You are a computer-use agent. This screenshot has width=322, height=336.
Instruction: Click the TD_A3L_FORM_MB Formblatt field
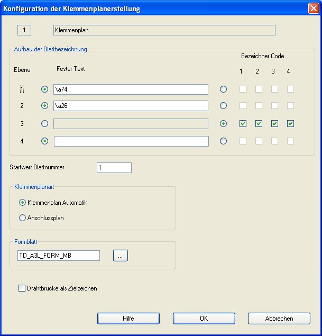[x=59, y=256]
